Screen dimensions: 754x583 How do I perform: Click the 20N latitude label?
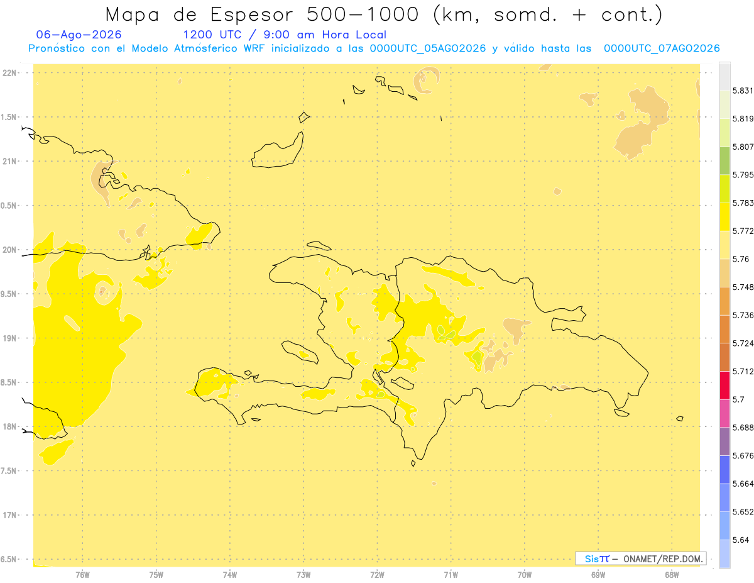point(11,250)
